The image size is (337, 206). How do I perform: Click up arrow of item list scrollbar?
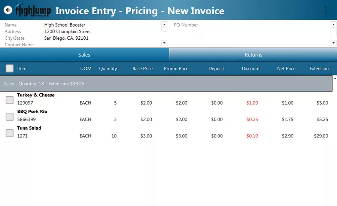click(x=335, y=78)
